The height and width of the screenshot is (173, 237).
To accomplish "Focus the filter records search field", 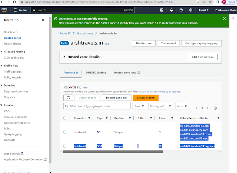I will [97, 106].
